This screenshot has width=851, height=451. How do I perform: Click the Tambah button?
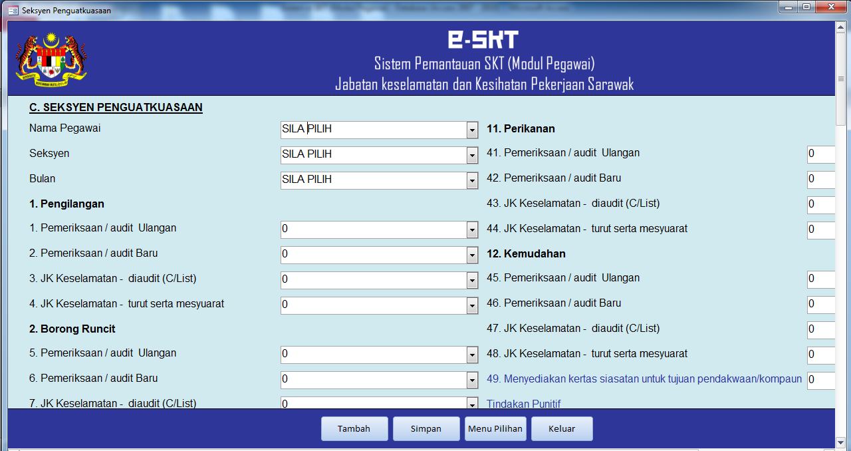[354, 428]
